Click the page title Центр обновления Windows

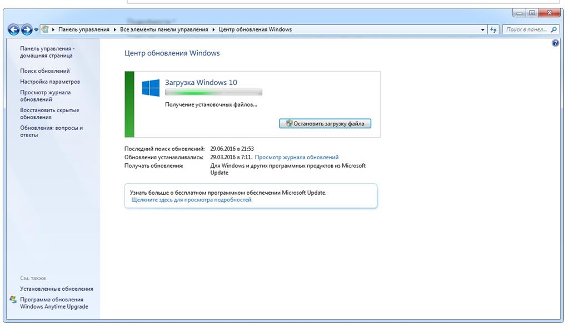[172, 53]
